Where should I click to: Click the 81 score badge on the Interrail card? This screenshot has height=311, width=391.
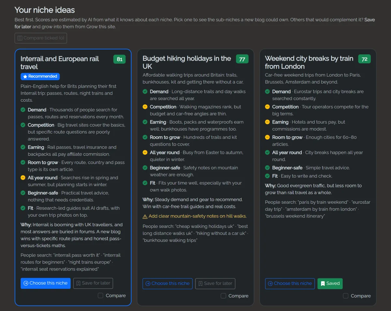(x=120, y=59)
